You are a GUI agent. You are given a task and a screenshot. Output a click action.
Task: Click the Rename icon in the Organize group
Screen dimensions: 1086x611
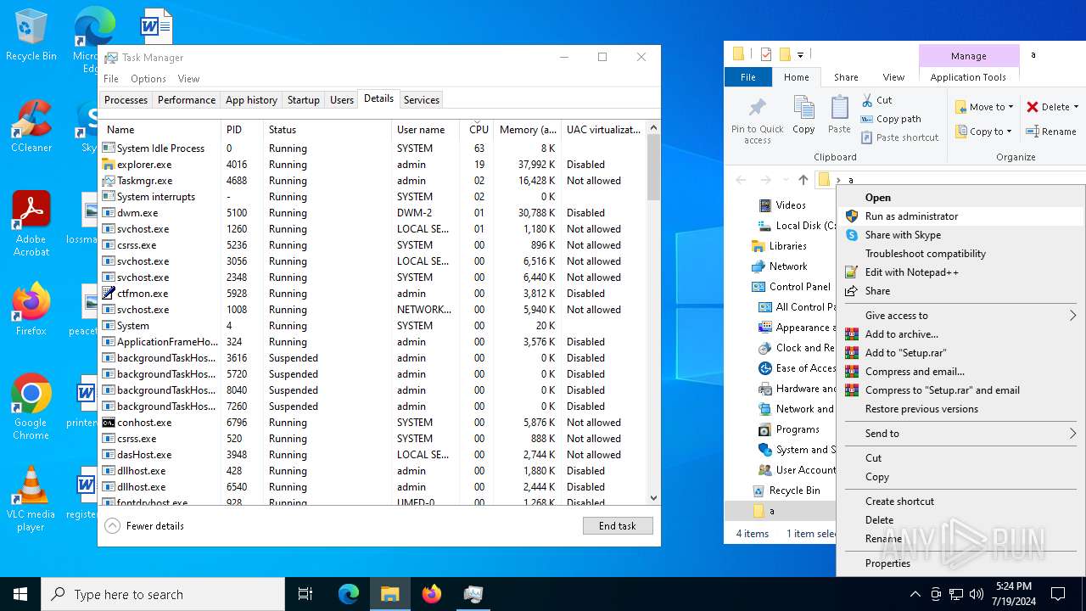click(1033, 132)
